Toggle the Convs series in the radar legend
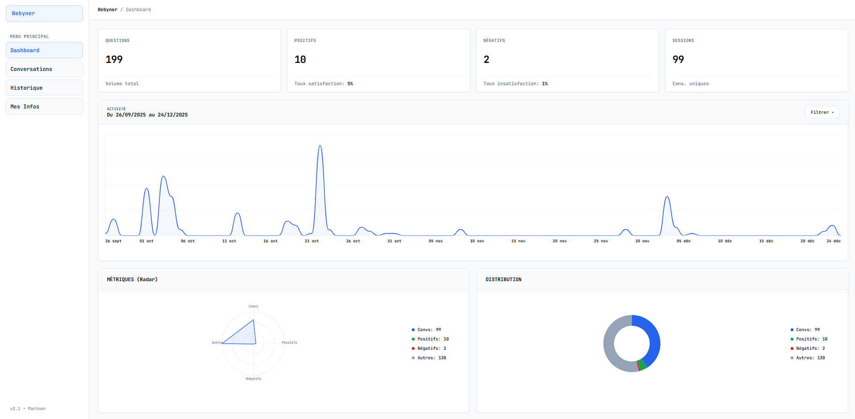The height and width of the screenshot is (419, 855). click(x=428, y=329)
